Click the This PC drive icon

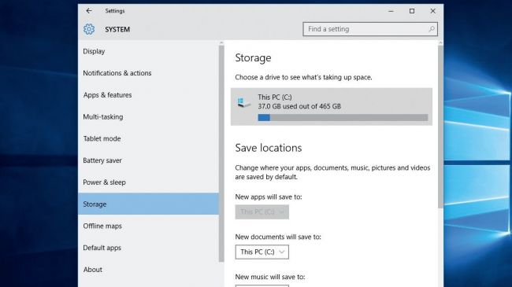click(244, 103)
